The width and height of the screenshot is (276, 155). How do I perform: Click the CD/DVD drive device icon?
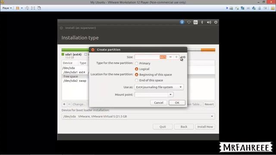(237, 8)
